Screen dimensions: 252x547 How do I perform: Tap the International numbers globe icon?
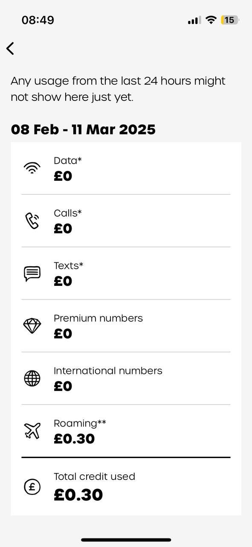point(32,378)
